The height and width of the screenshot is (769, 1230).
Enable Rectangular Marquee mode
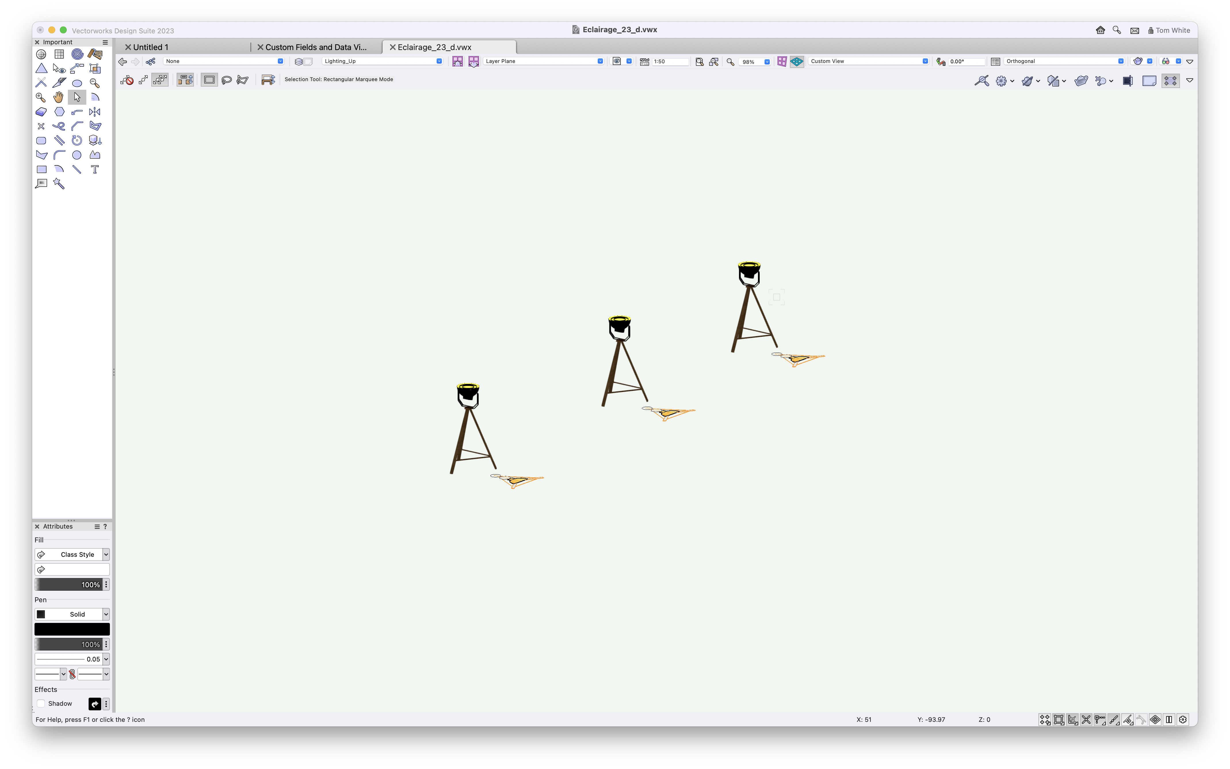(209, 80)
